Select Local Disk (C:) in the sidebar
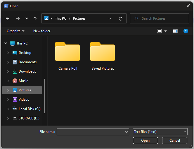Viewport: 194px width, 149px height. tap(30, 109)
